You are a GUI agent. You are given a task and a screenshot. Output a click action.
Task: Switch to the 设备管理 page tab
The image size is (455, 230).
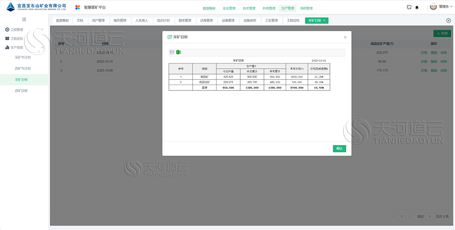point(228,20)
